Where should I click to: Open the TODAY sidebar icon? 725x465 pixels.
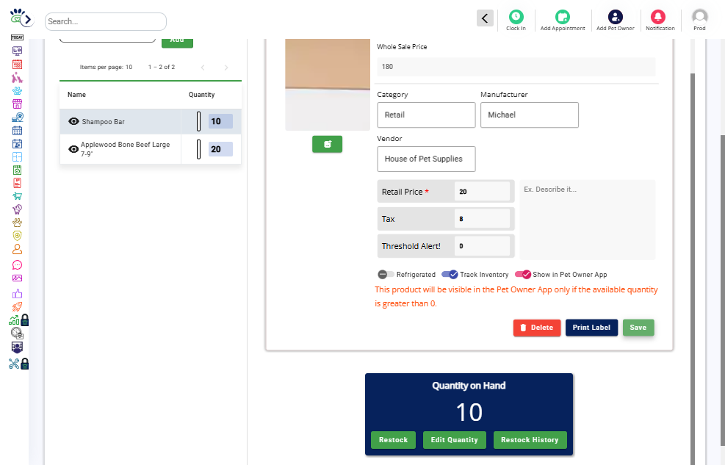17,37
